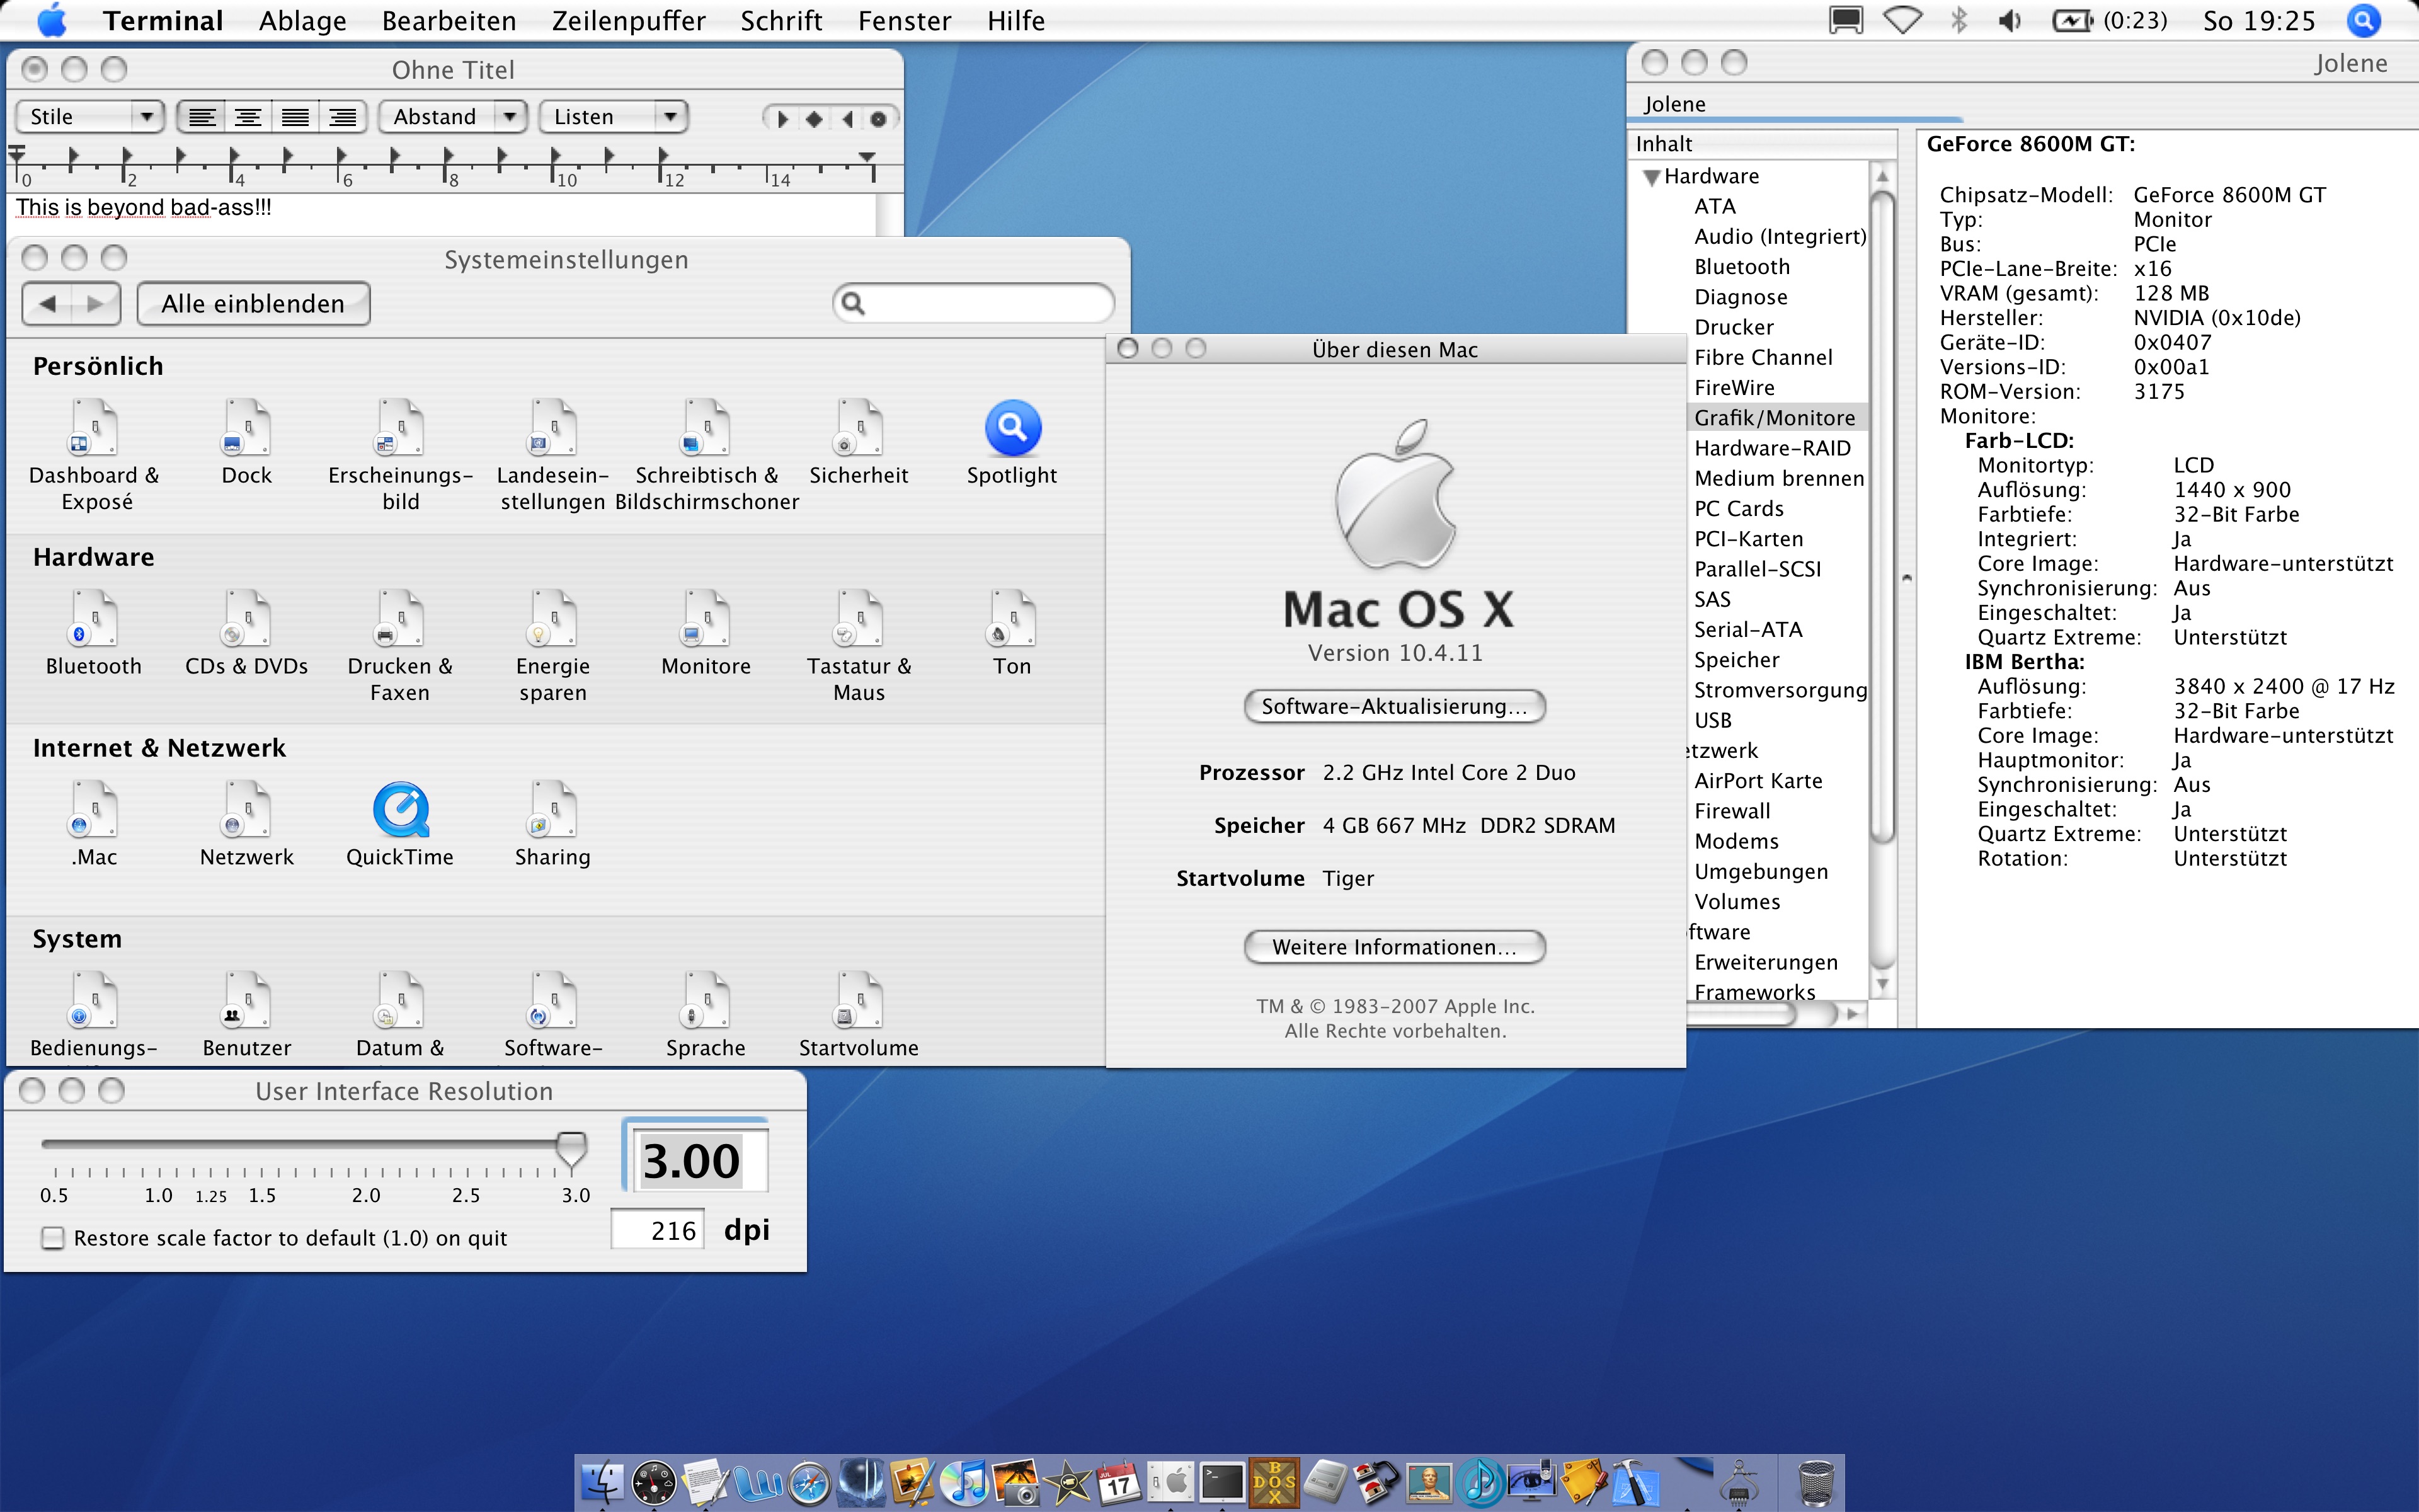Collapse the Hardware tree section

tap(1651, 177)
